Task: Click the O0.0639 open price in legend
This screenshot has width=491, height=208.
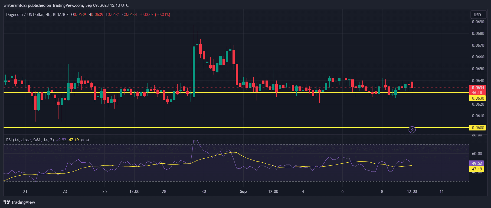Action: tap(78, 15)
